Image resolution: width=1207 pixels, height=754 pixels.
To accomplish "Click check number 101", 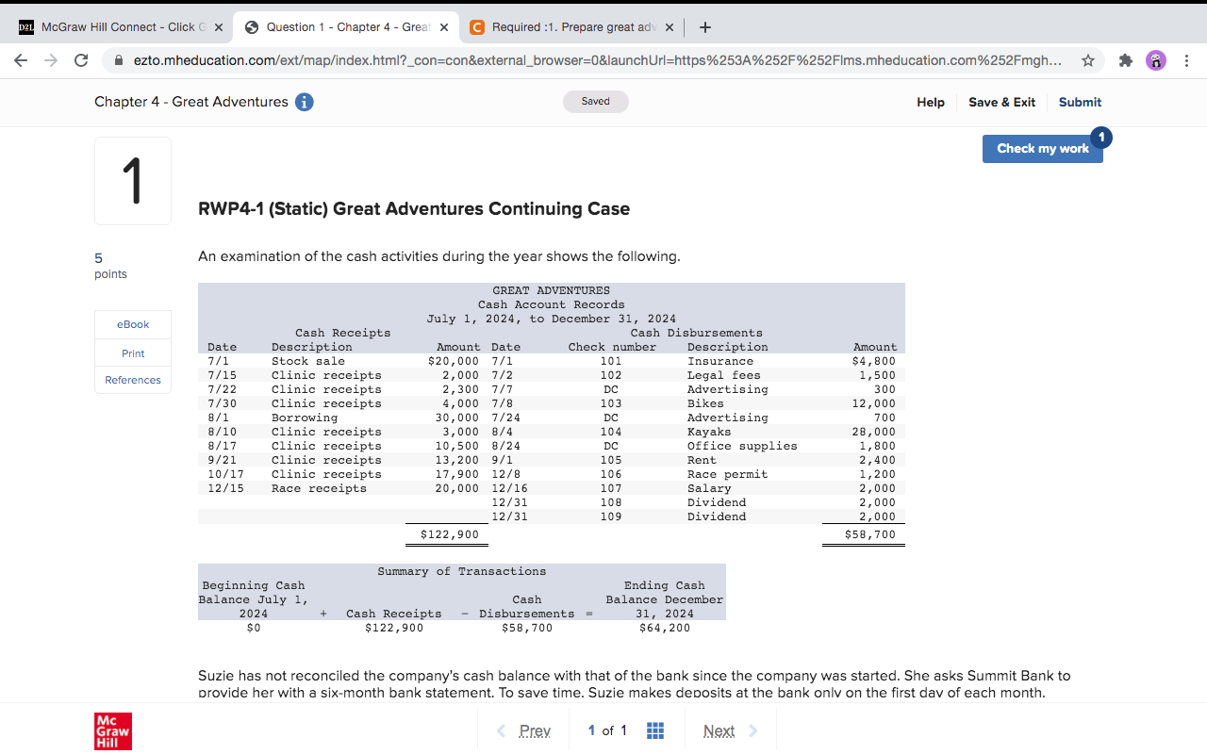I will [x=611, y=361].
